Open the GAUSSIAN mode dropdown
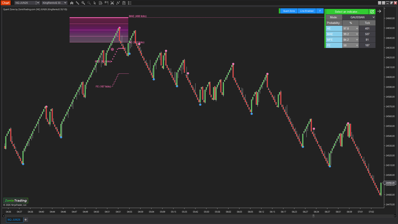 coord(359,17)
